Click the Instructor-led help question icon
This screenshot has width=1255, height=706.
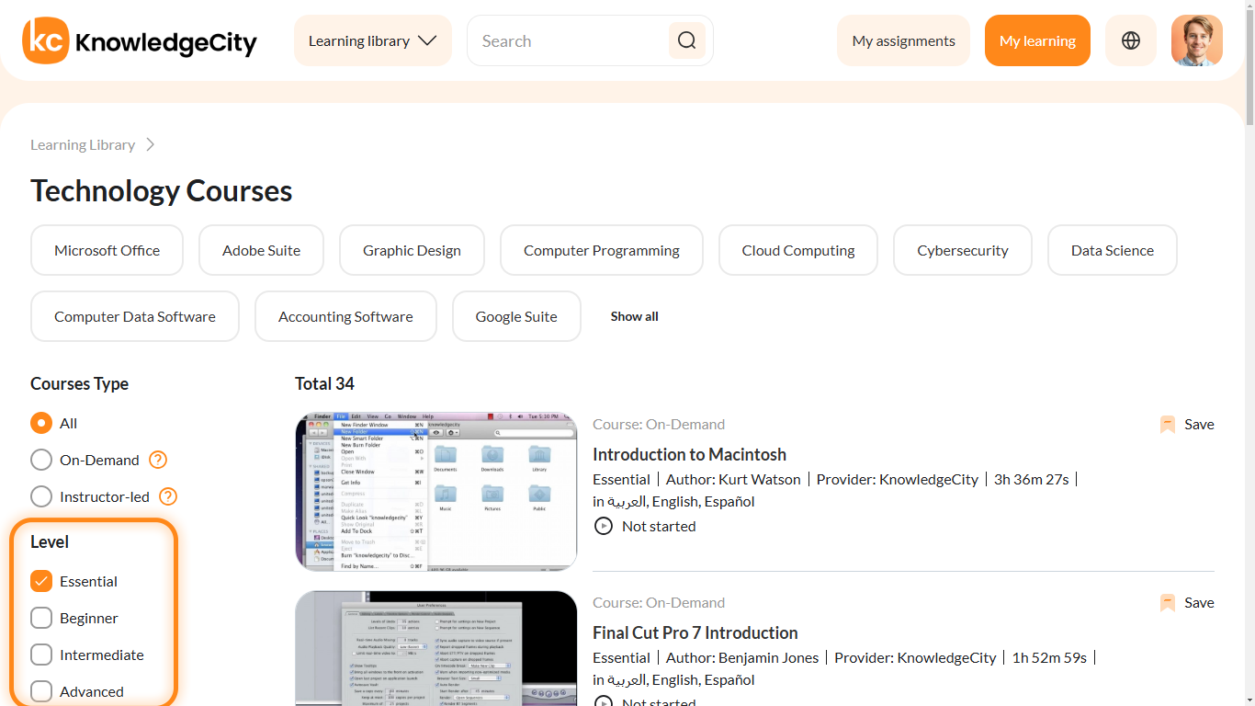pyautogui.click(x=168, y=496)
